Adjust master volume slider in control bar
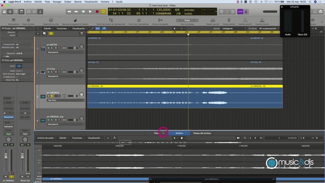The height and width of the screenshot is (183, 325). point(271,12)
